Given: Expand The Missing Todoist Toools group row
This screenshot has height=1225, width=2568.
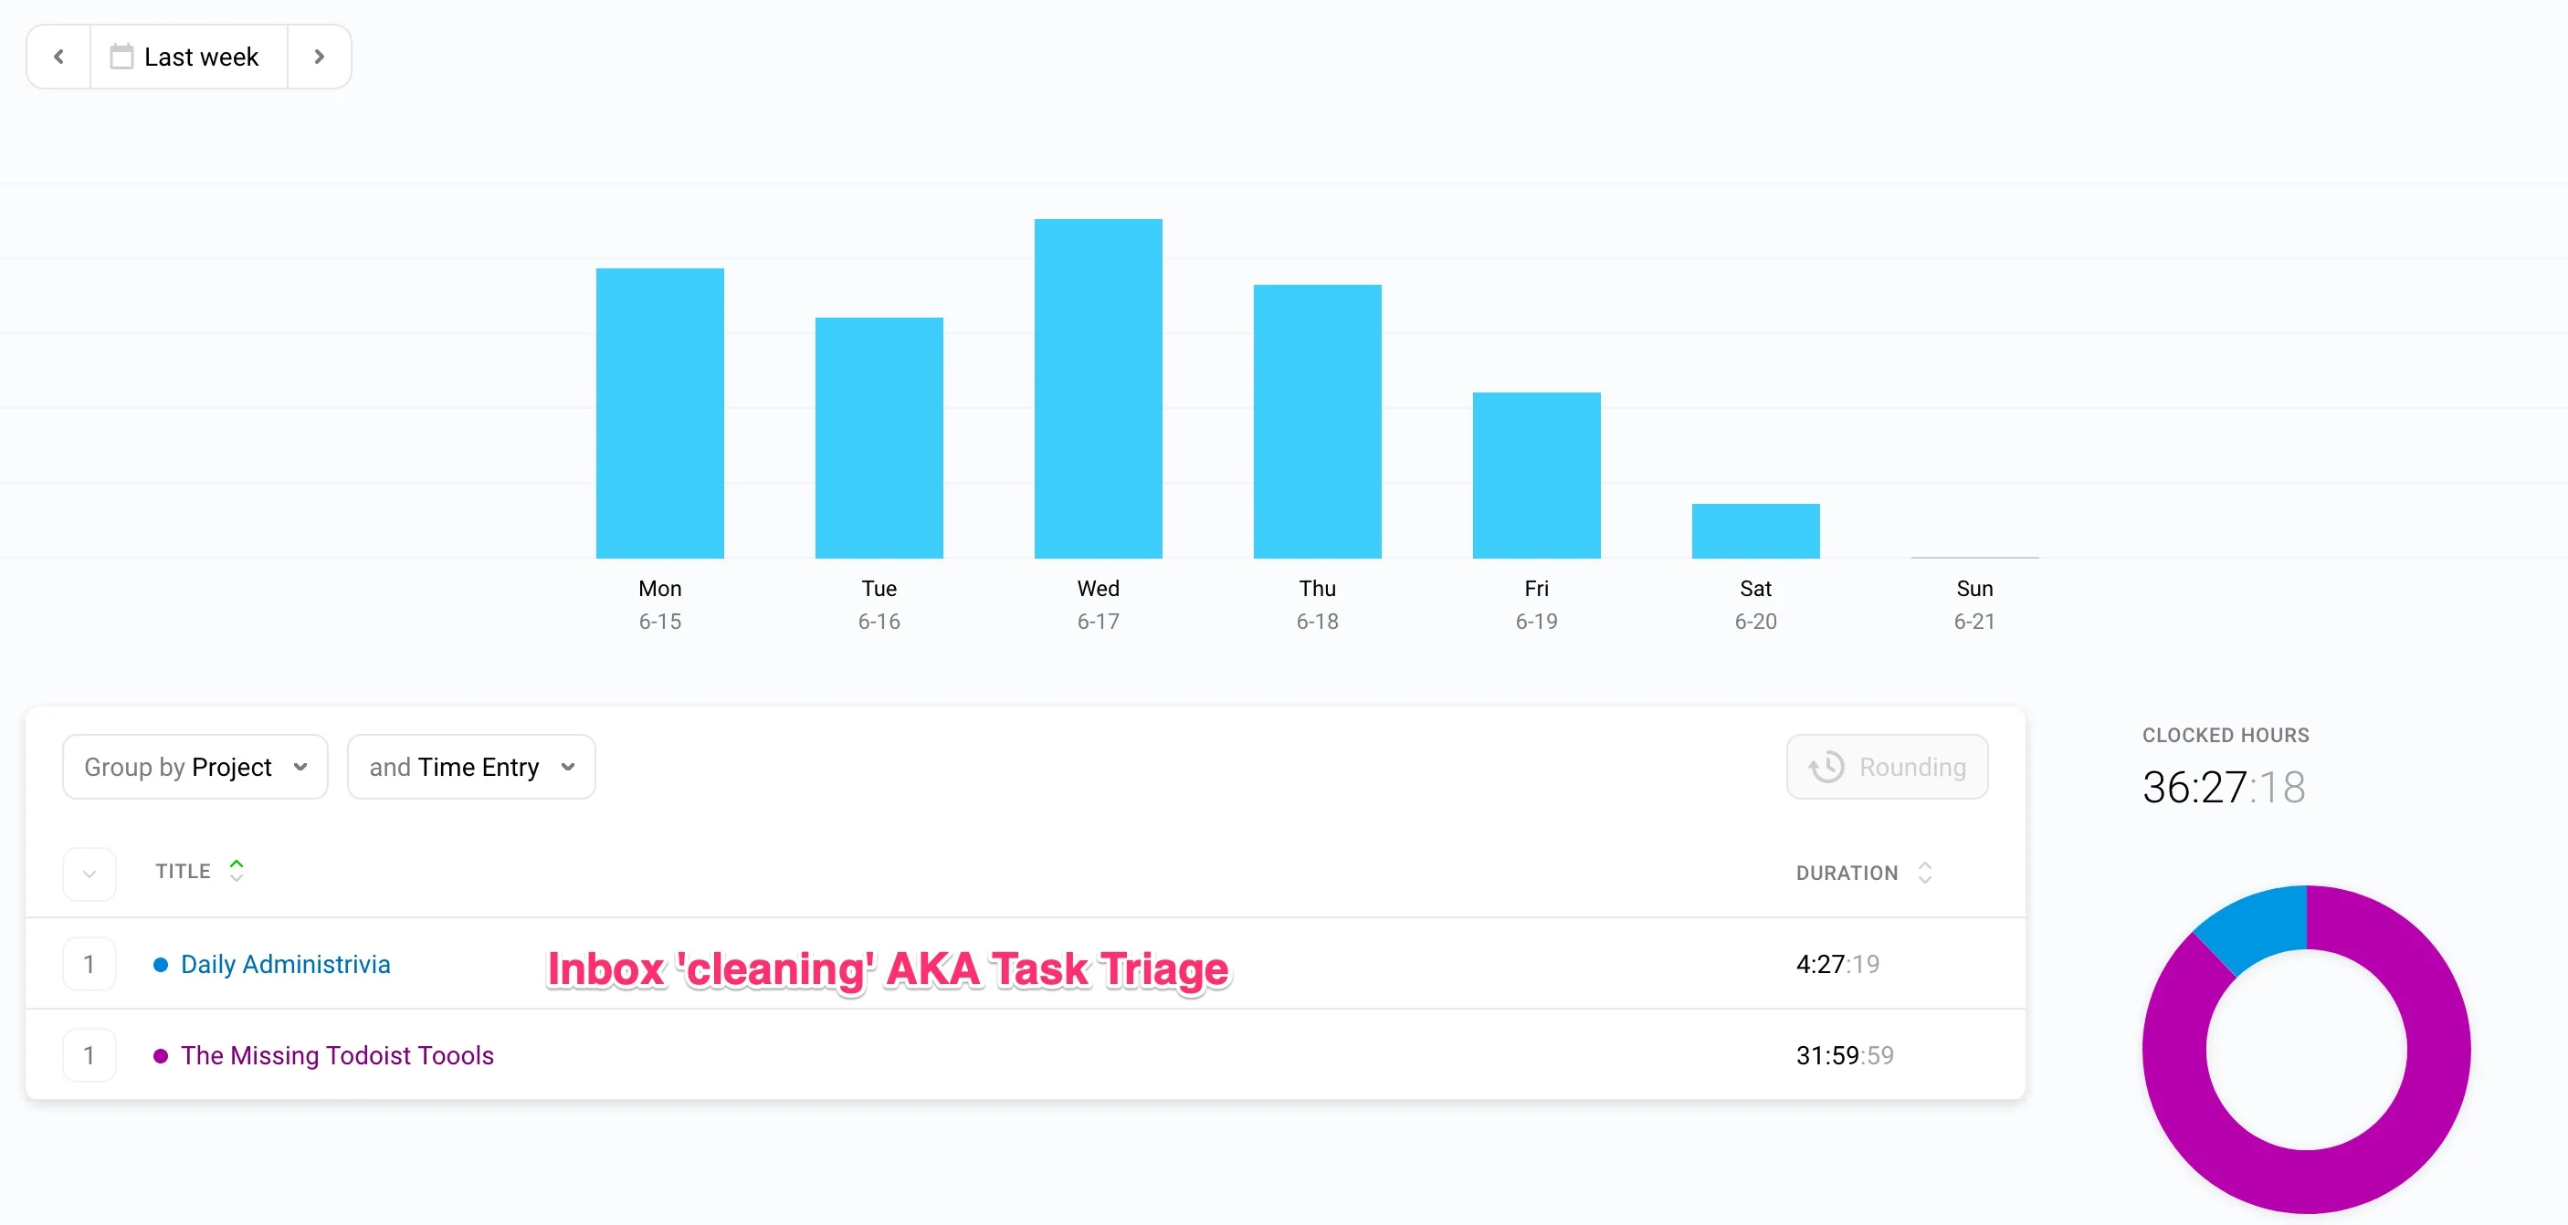Looking at the screenshot, I should [89, 1054].
